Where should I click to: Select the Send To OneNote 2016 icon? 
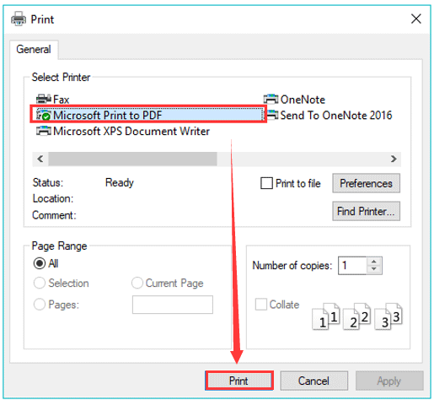click(x=272, y=115)
